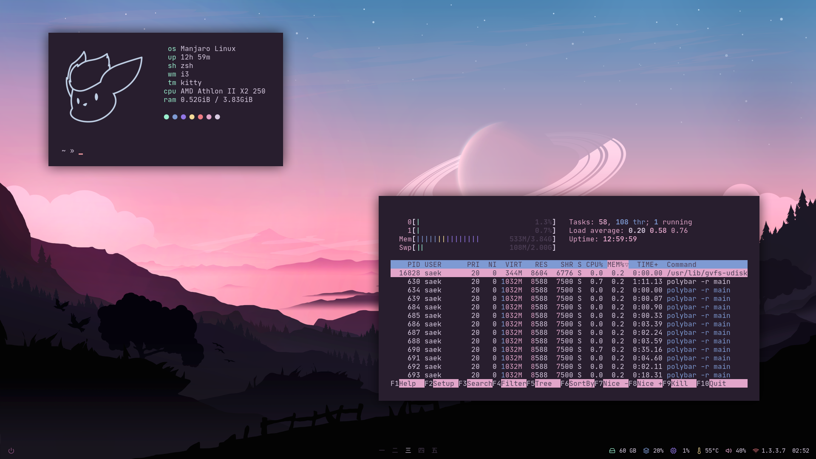Screen dimensions: 816x459
Task: Click the 1.3.3.7 network name
Action: (773, 451)
